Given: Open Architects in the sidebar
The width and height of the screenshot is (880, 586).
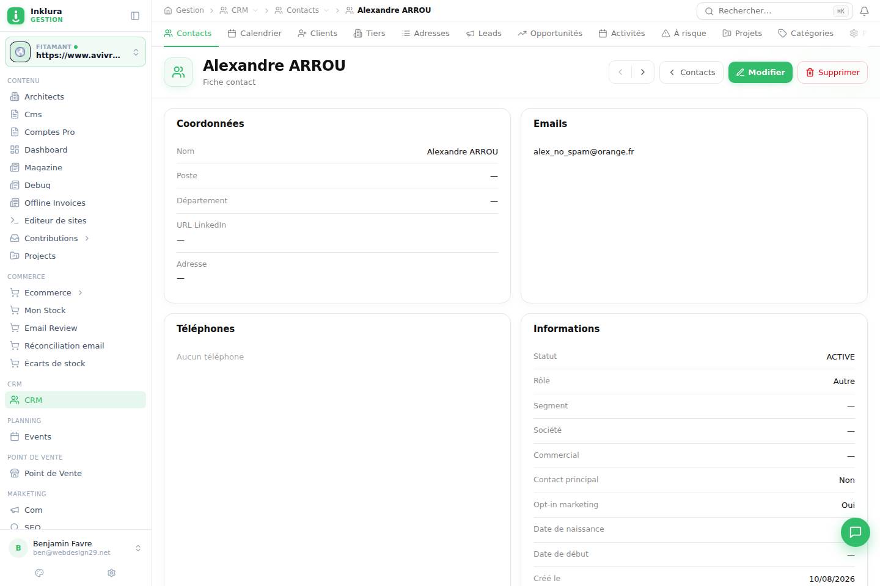Looking at the screenshot, I should click(x=76, y=96).
